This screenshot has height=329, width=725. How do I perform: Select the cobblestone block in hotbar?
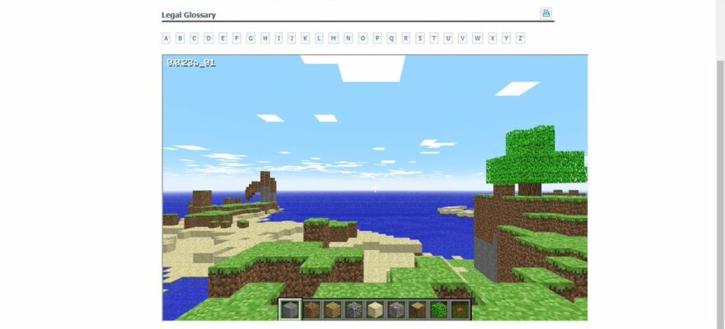point(354,309)
